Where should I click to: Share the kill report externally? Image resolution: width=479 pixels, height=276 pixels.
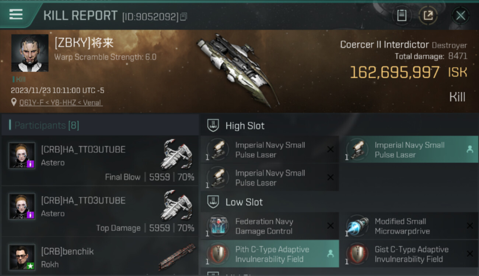click(428, 15)
